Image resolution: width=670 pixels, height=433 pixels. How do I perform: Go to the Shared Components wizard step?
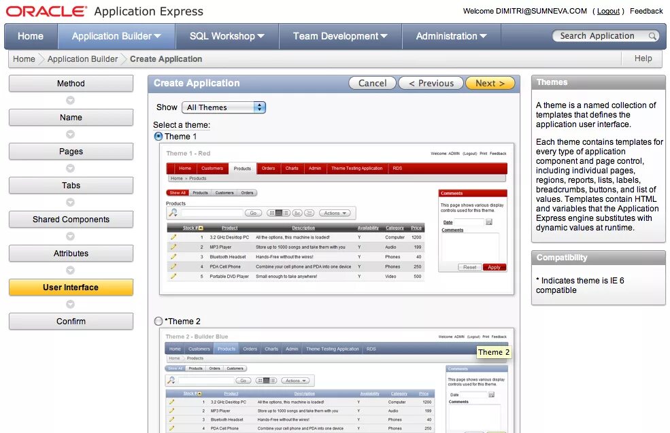[71, 219]
